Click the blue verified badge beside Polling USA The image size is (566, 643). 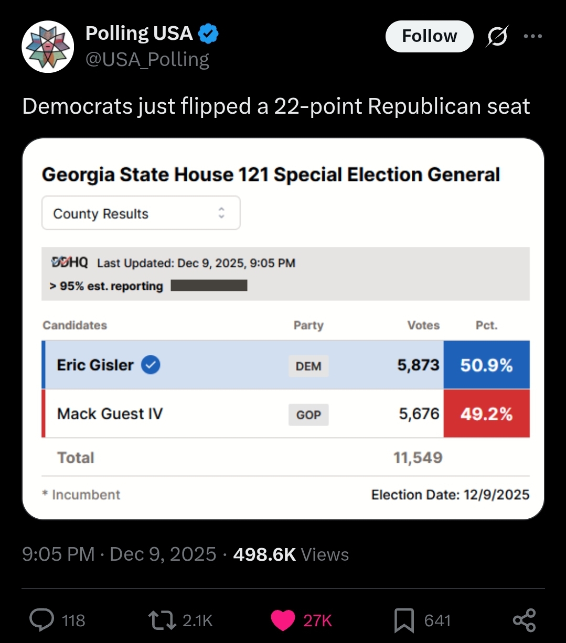click(208, 34)
